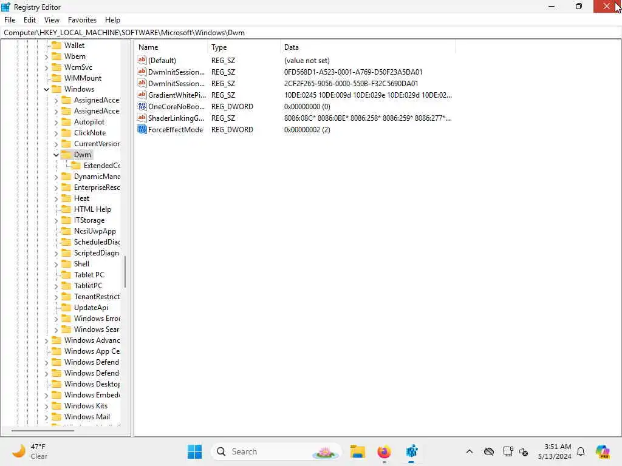This screenshot has width=622, height=466.
Task: Expand the ClickNote key
Action: pos(56,133)
